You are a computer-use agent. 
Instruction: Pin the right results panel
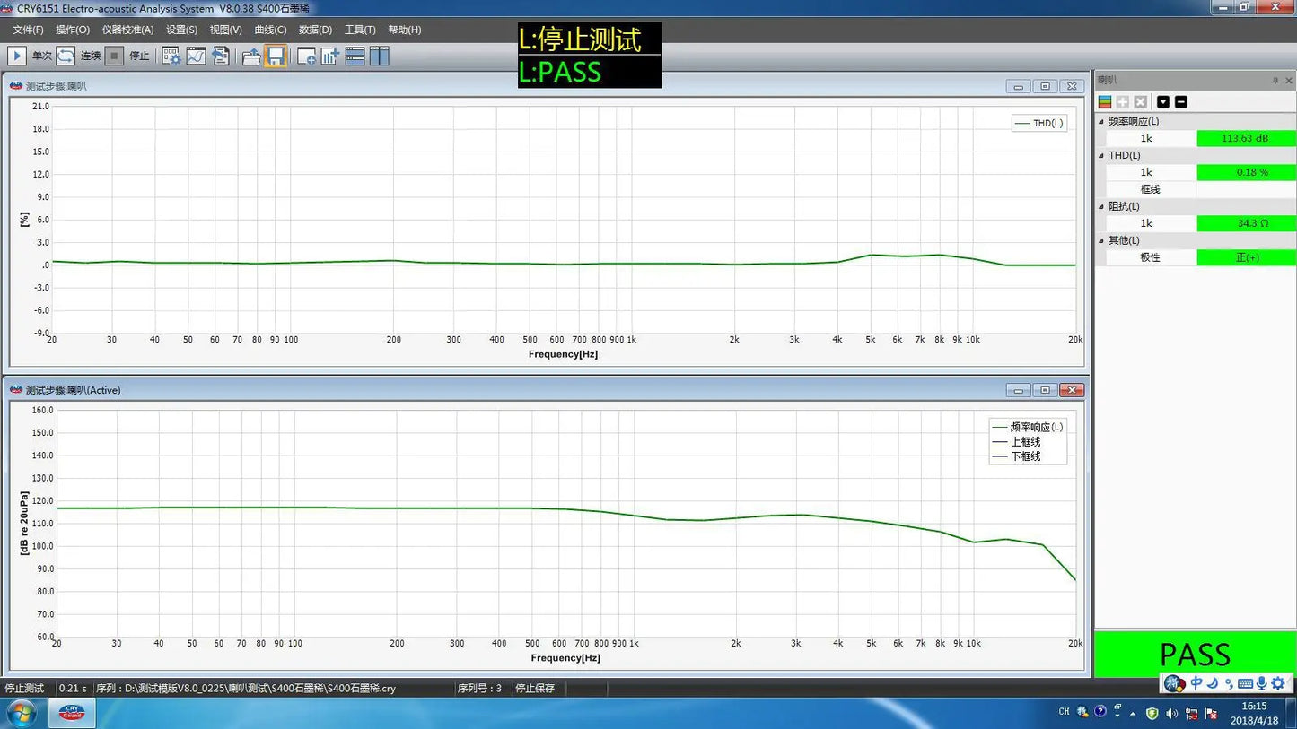click(x=1275, y=81)
